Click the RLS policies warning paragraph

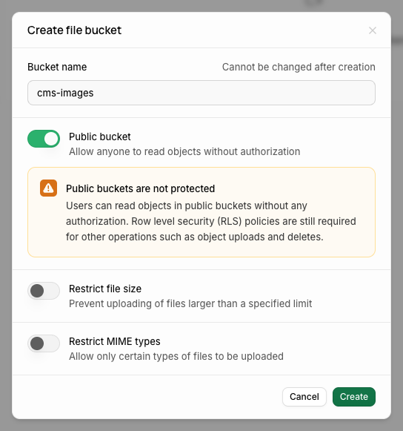211,221
